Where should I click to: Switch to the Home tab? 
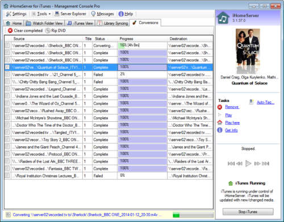tap(14, 23)
